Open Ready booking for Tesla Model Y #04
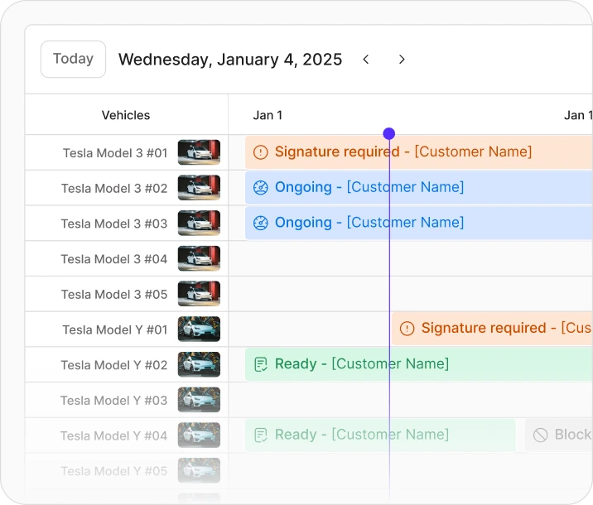 [x=380, y=435]
